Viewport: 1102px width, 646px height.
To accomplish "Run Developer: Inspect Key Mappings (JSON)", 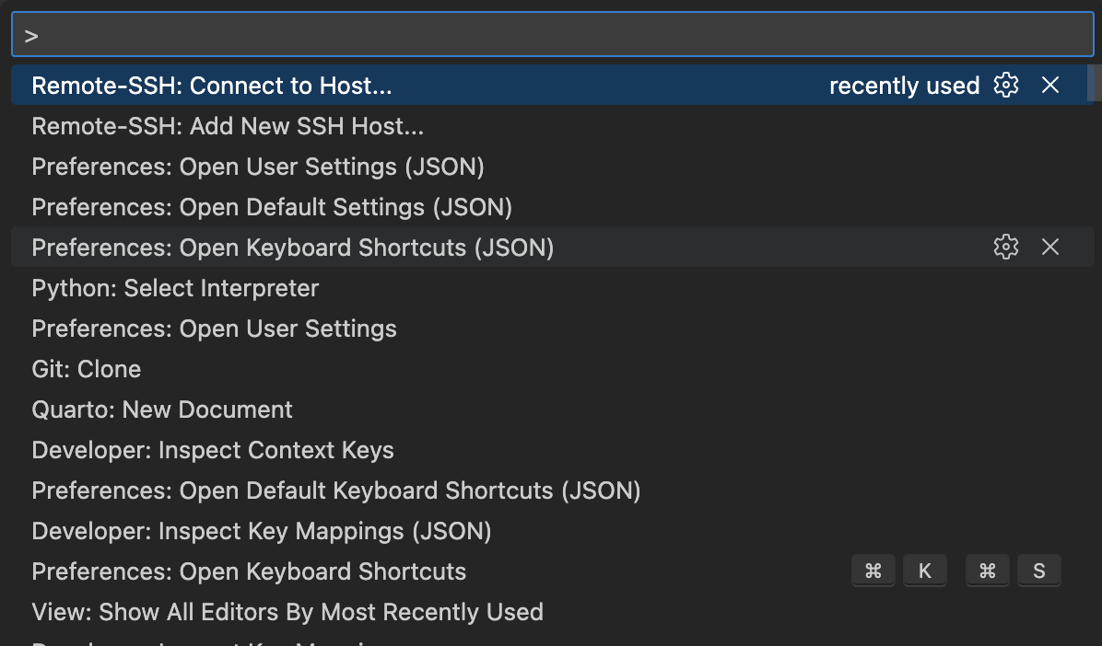I will click(x=261, y=531).
